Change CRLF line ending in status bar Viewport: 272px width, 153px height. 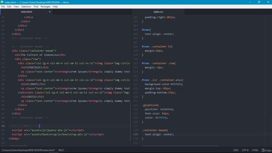pos(236,150)
